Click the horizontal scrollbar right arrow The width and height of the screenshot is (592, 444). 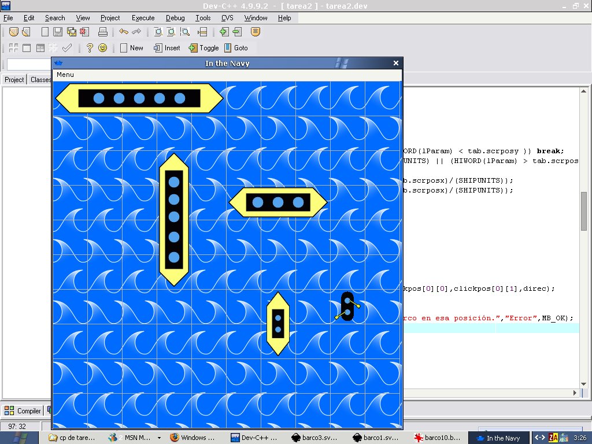[x=575, y=393]
